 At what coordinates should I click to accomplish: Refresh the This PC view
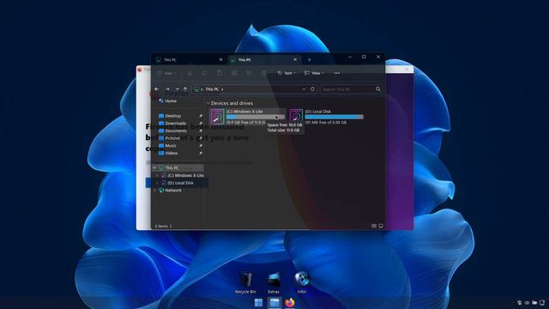coord(312,89)
